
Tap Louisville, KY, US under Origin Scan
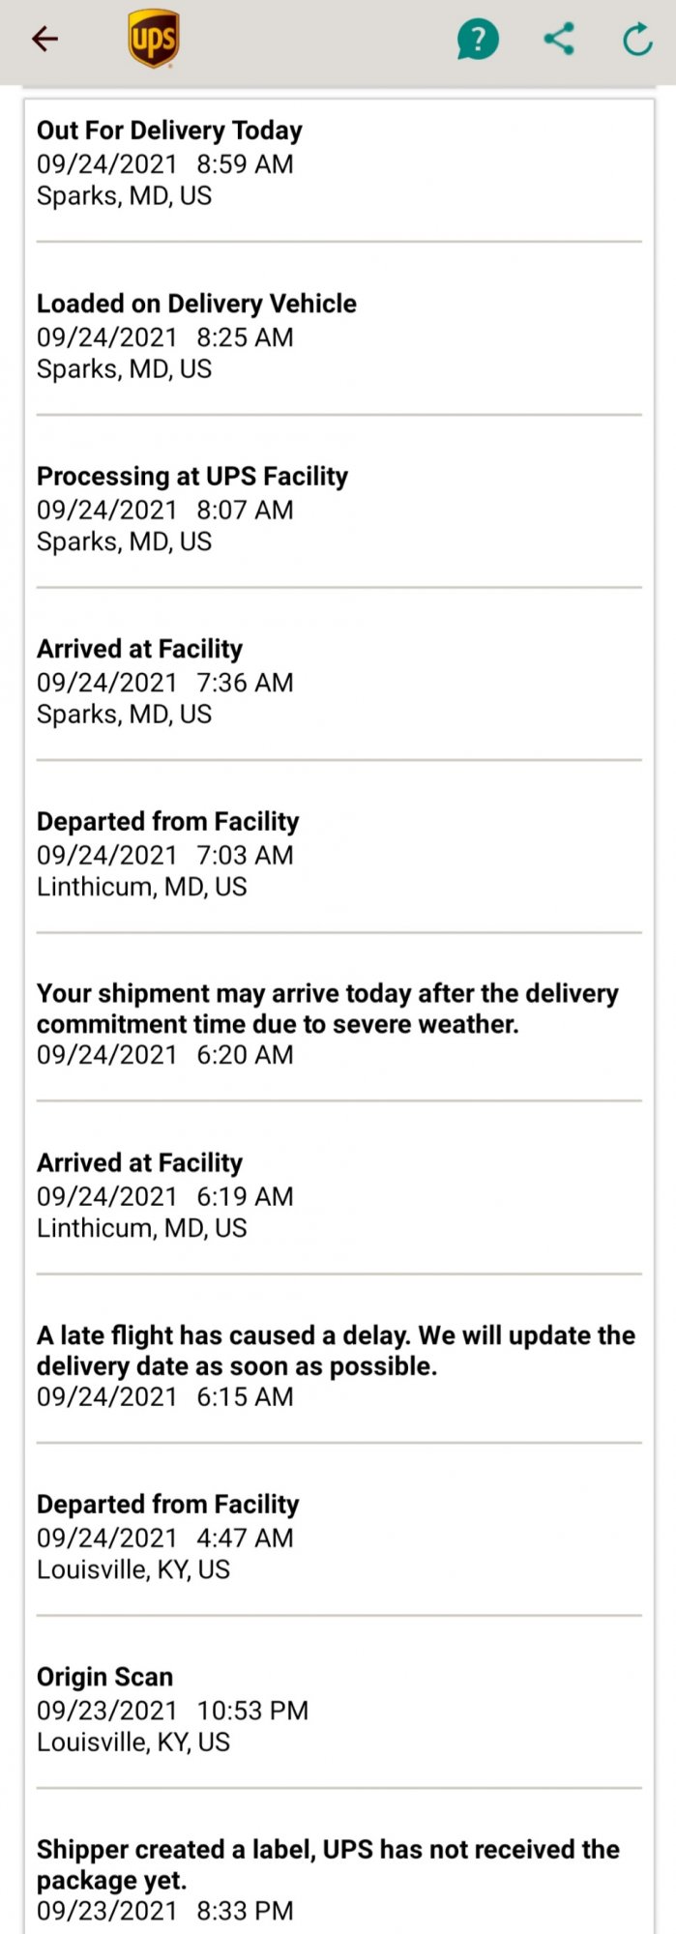133,1743
